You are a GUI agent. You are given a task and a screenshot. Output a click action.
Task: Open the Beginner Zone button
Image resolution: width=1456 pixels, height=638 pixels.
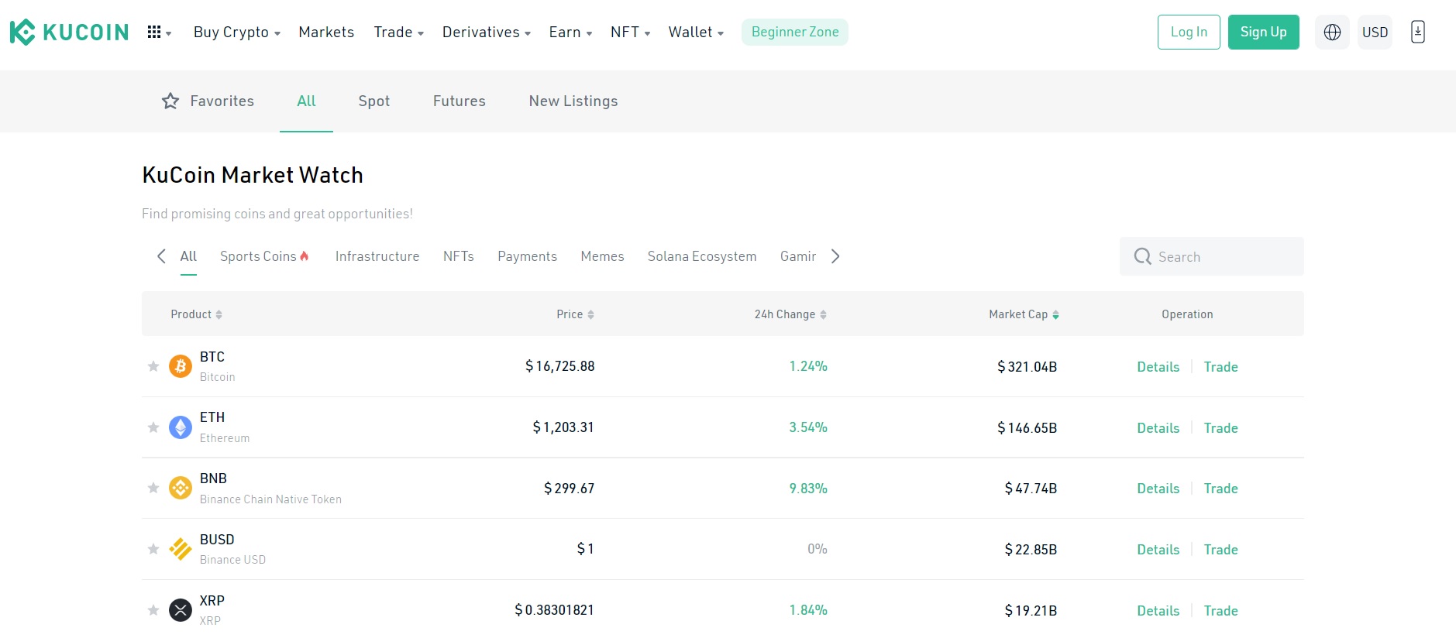click(795, 32)
